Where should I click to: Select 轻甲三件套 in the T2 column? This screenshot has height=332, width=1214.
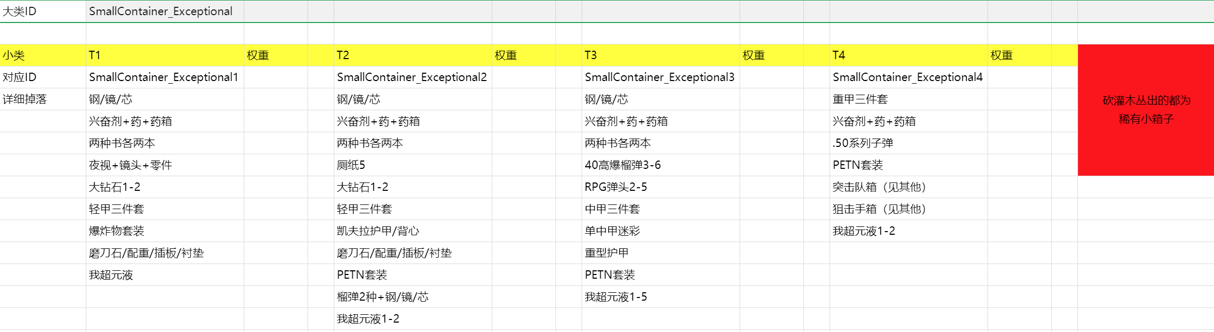pos(413,209)
